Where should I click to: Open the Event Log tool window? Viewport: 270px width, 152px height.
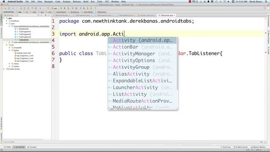click(225, 147)
